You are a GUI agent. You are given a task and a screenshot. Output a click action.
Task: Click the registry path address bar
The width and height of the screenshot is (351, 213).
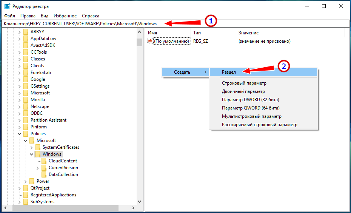coord(175,24)
